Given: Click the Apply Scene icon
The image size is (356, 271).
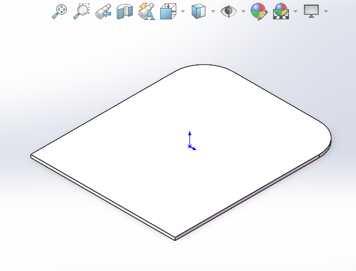Looking at the screenshot, I should pos(281,11).
